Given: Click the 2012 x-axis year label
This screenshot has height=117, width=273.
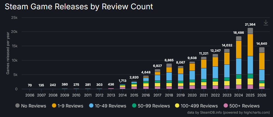Looking at the screenshot, I should pos(99,95).
